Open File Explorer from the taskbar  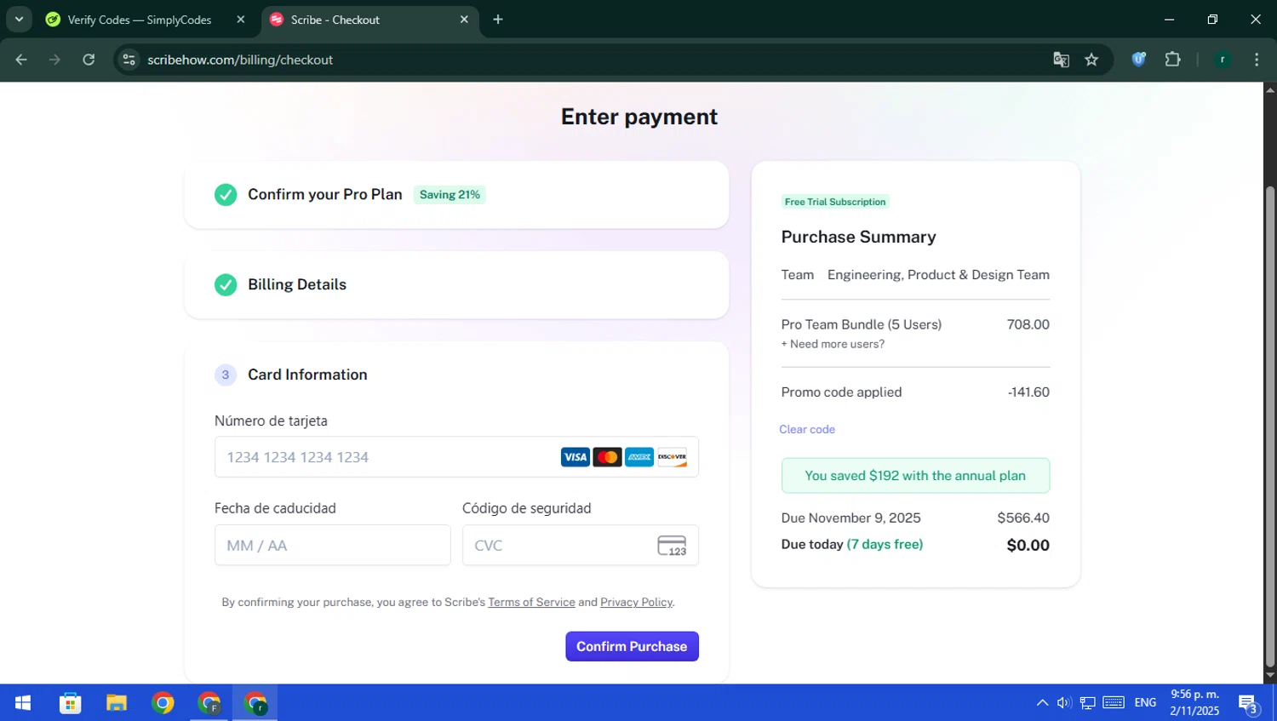(x=117, y=703)
